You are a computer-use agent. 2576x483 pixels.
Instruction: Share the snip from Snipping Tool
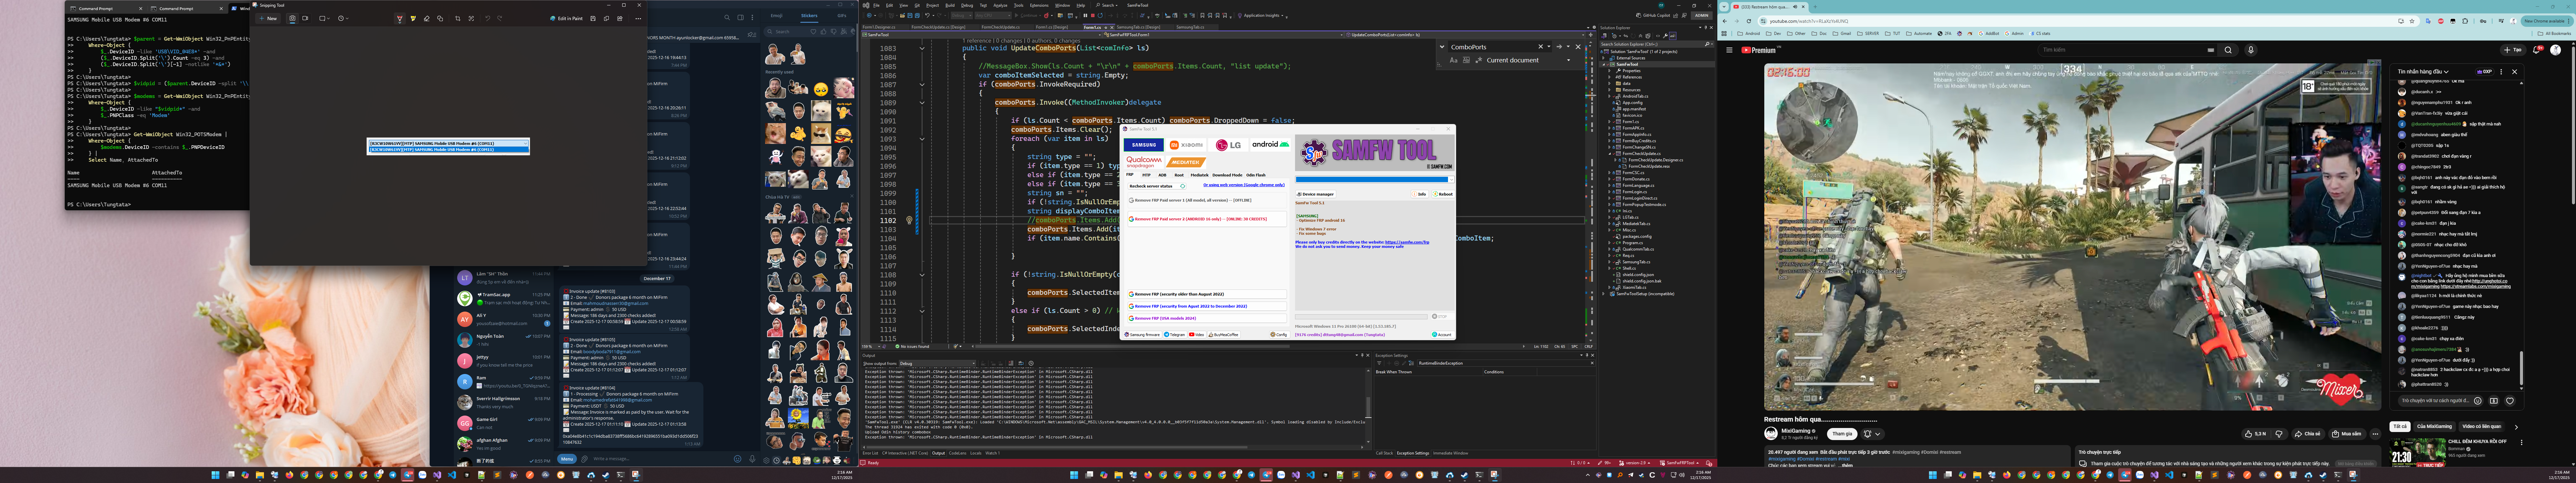[x=620, y=18]
